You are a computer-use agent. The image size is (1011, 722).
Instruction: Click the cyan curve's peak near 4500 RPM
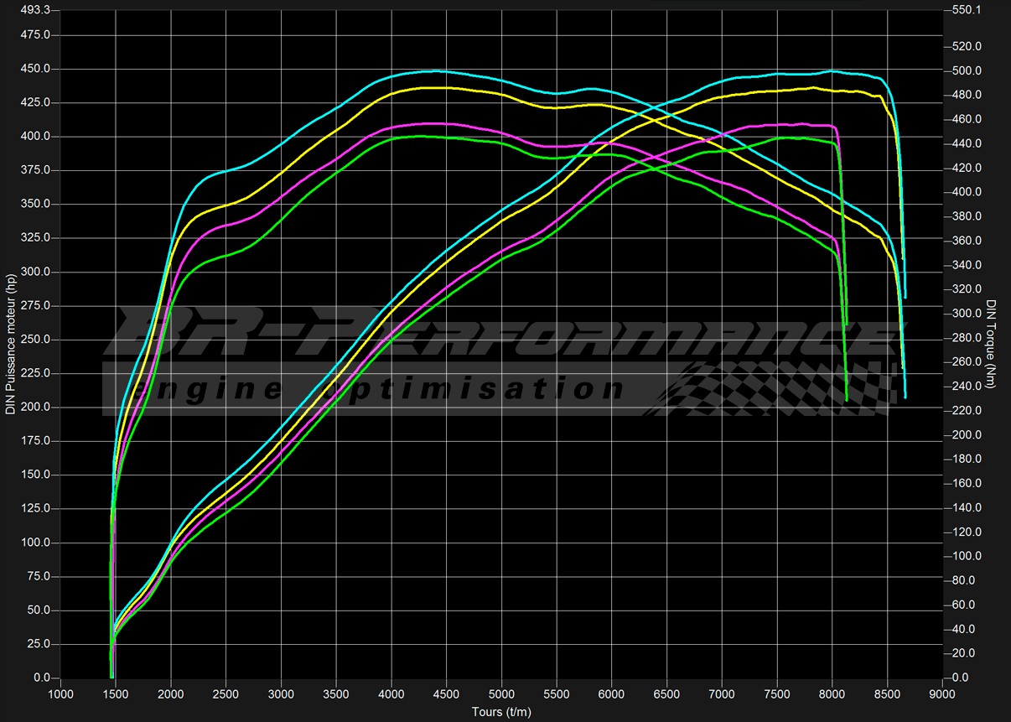tap(436, 71)
